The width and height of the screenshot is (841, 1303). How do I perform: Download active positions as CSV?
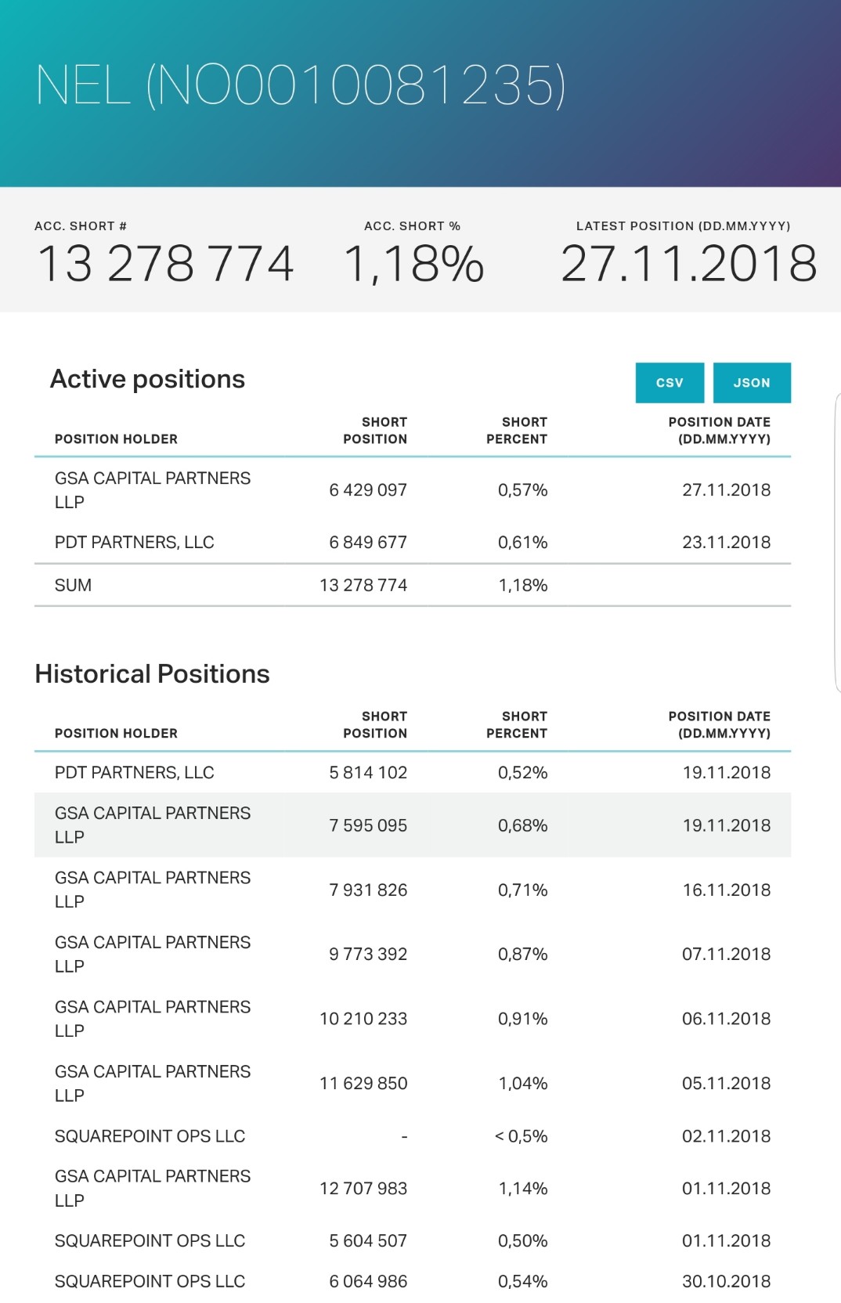(x=670, y=383)
